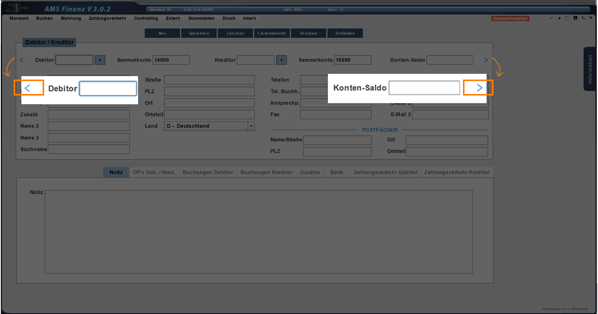This screenshot has width=598, height=314.
Task: Open the Zahlungsverkehr Kreditor tab
Action: coord(457,172)
